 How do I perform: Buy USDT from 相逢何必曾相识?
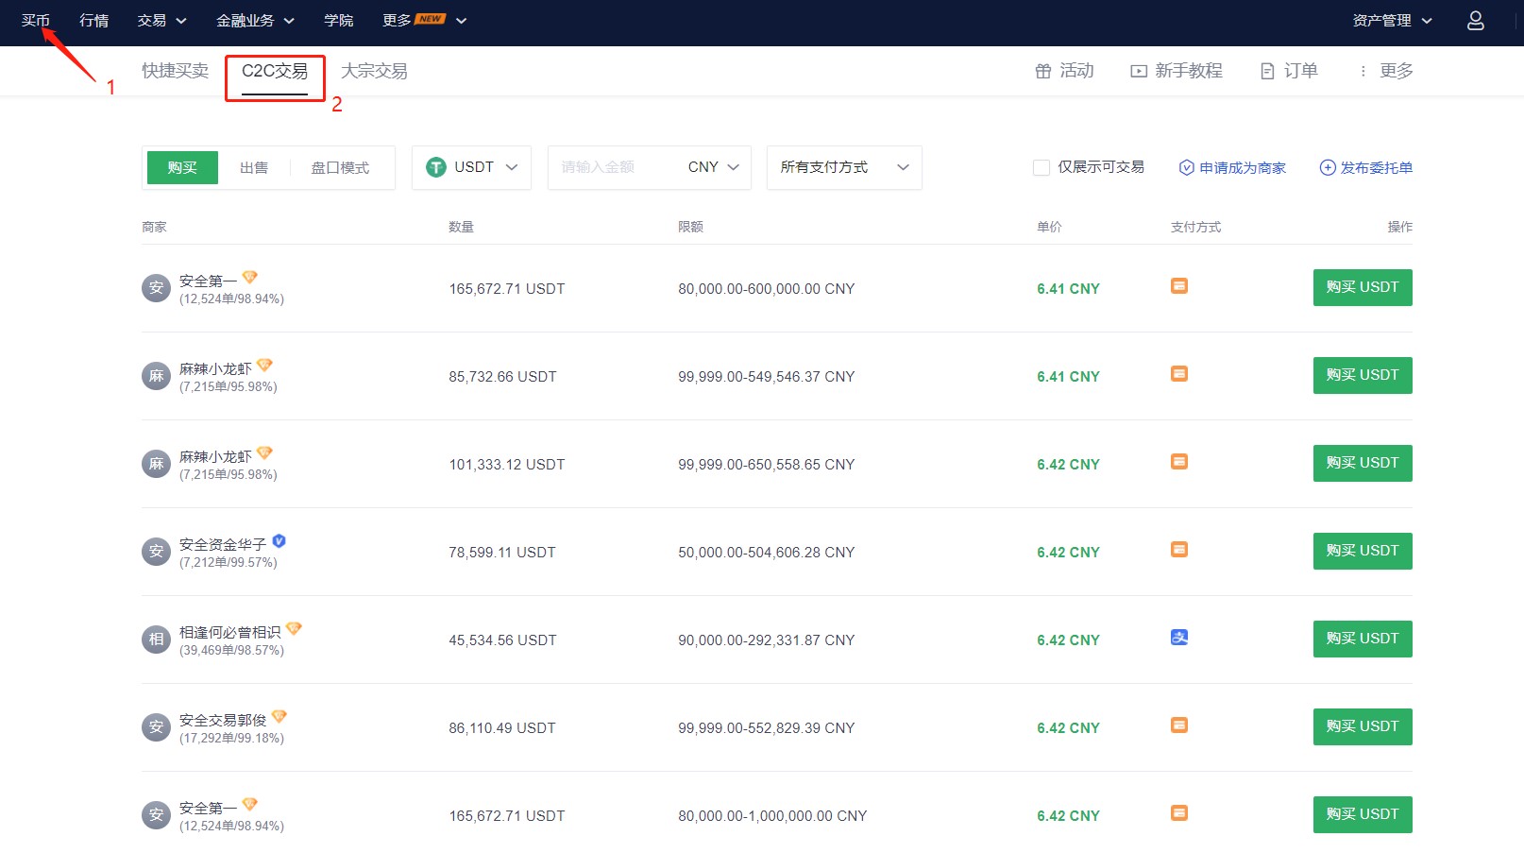tap(1363, 639)
